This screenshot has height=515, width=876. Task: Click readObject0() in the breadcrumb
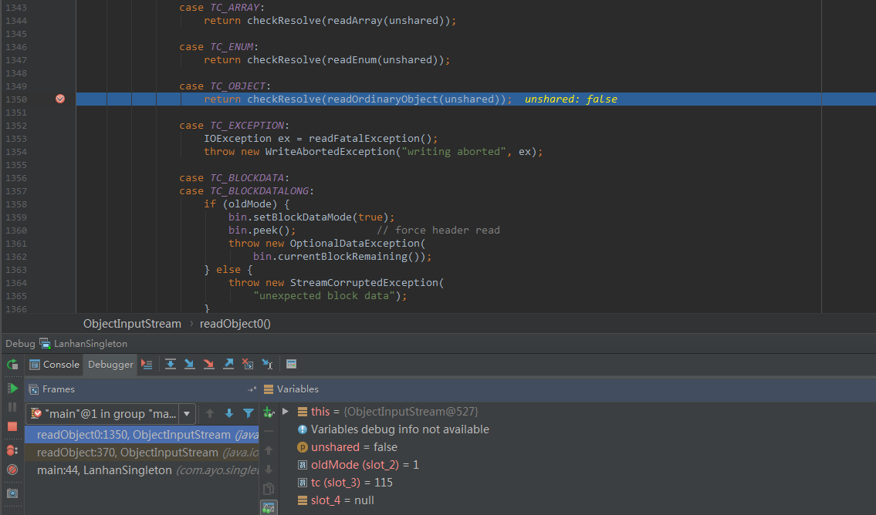coord(235,324)
